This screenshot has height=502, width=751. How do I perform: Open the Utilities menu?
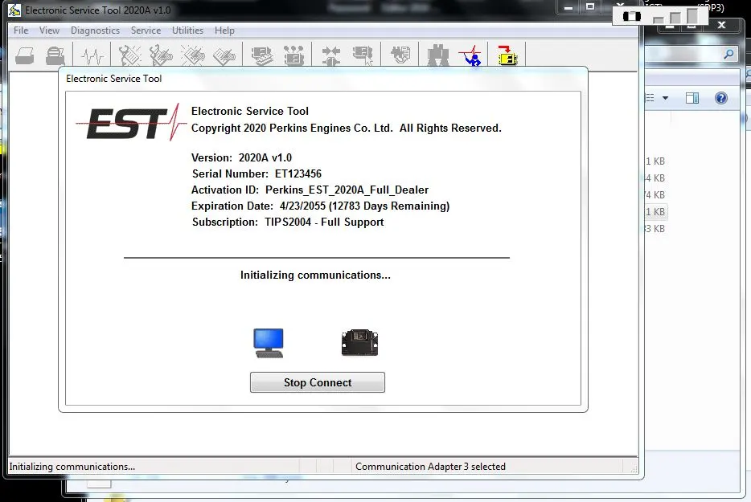187,31
